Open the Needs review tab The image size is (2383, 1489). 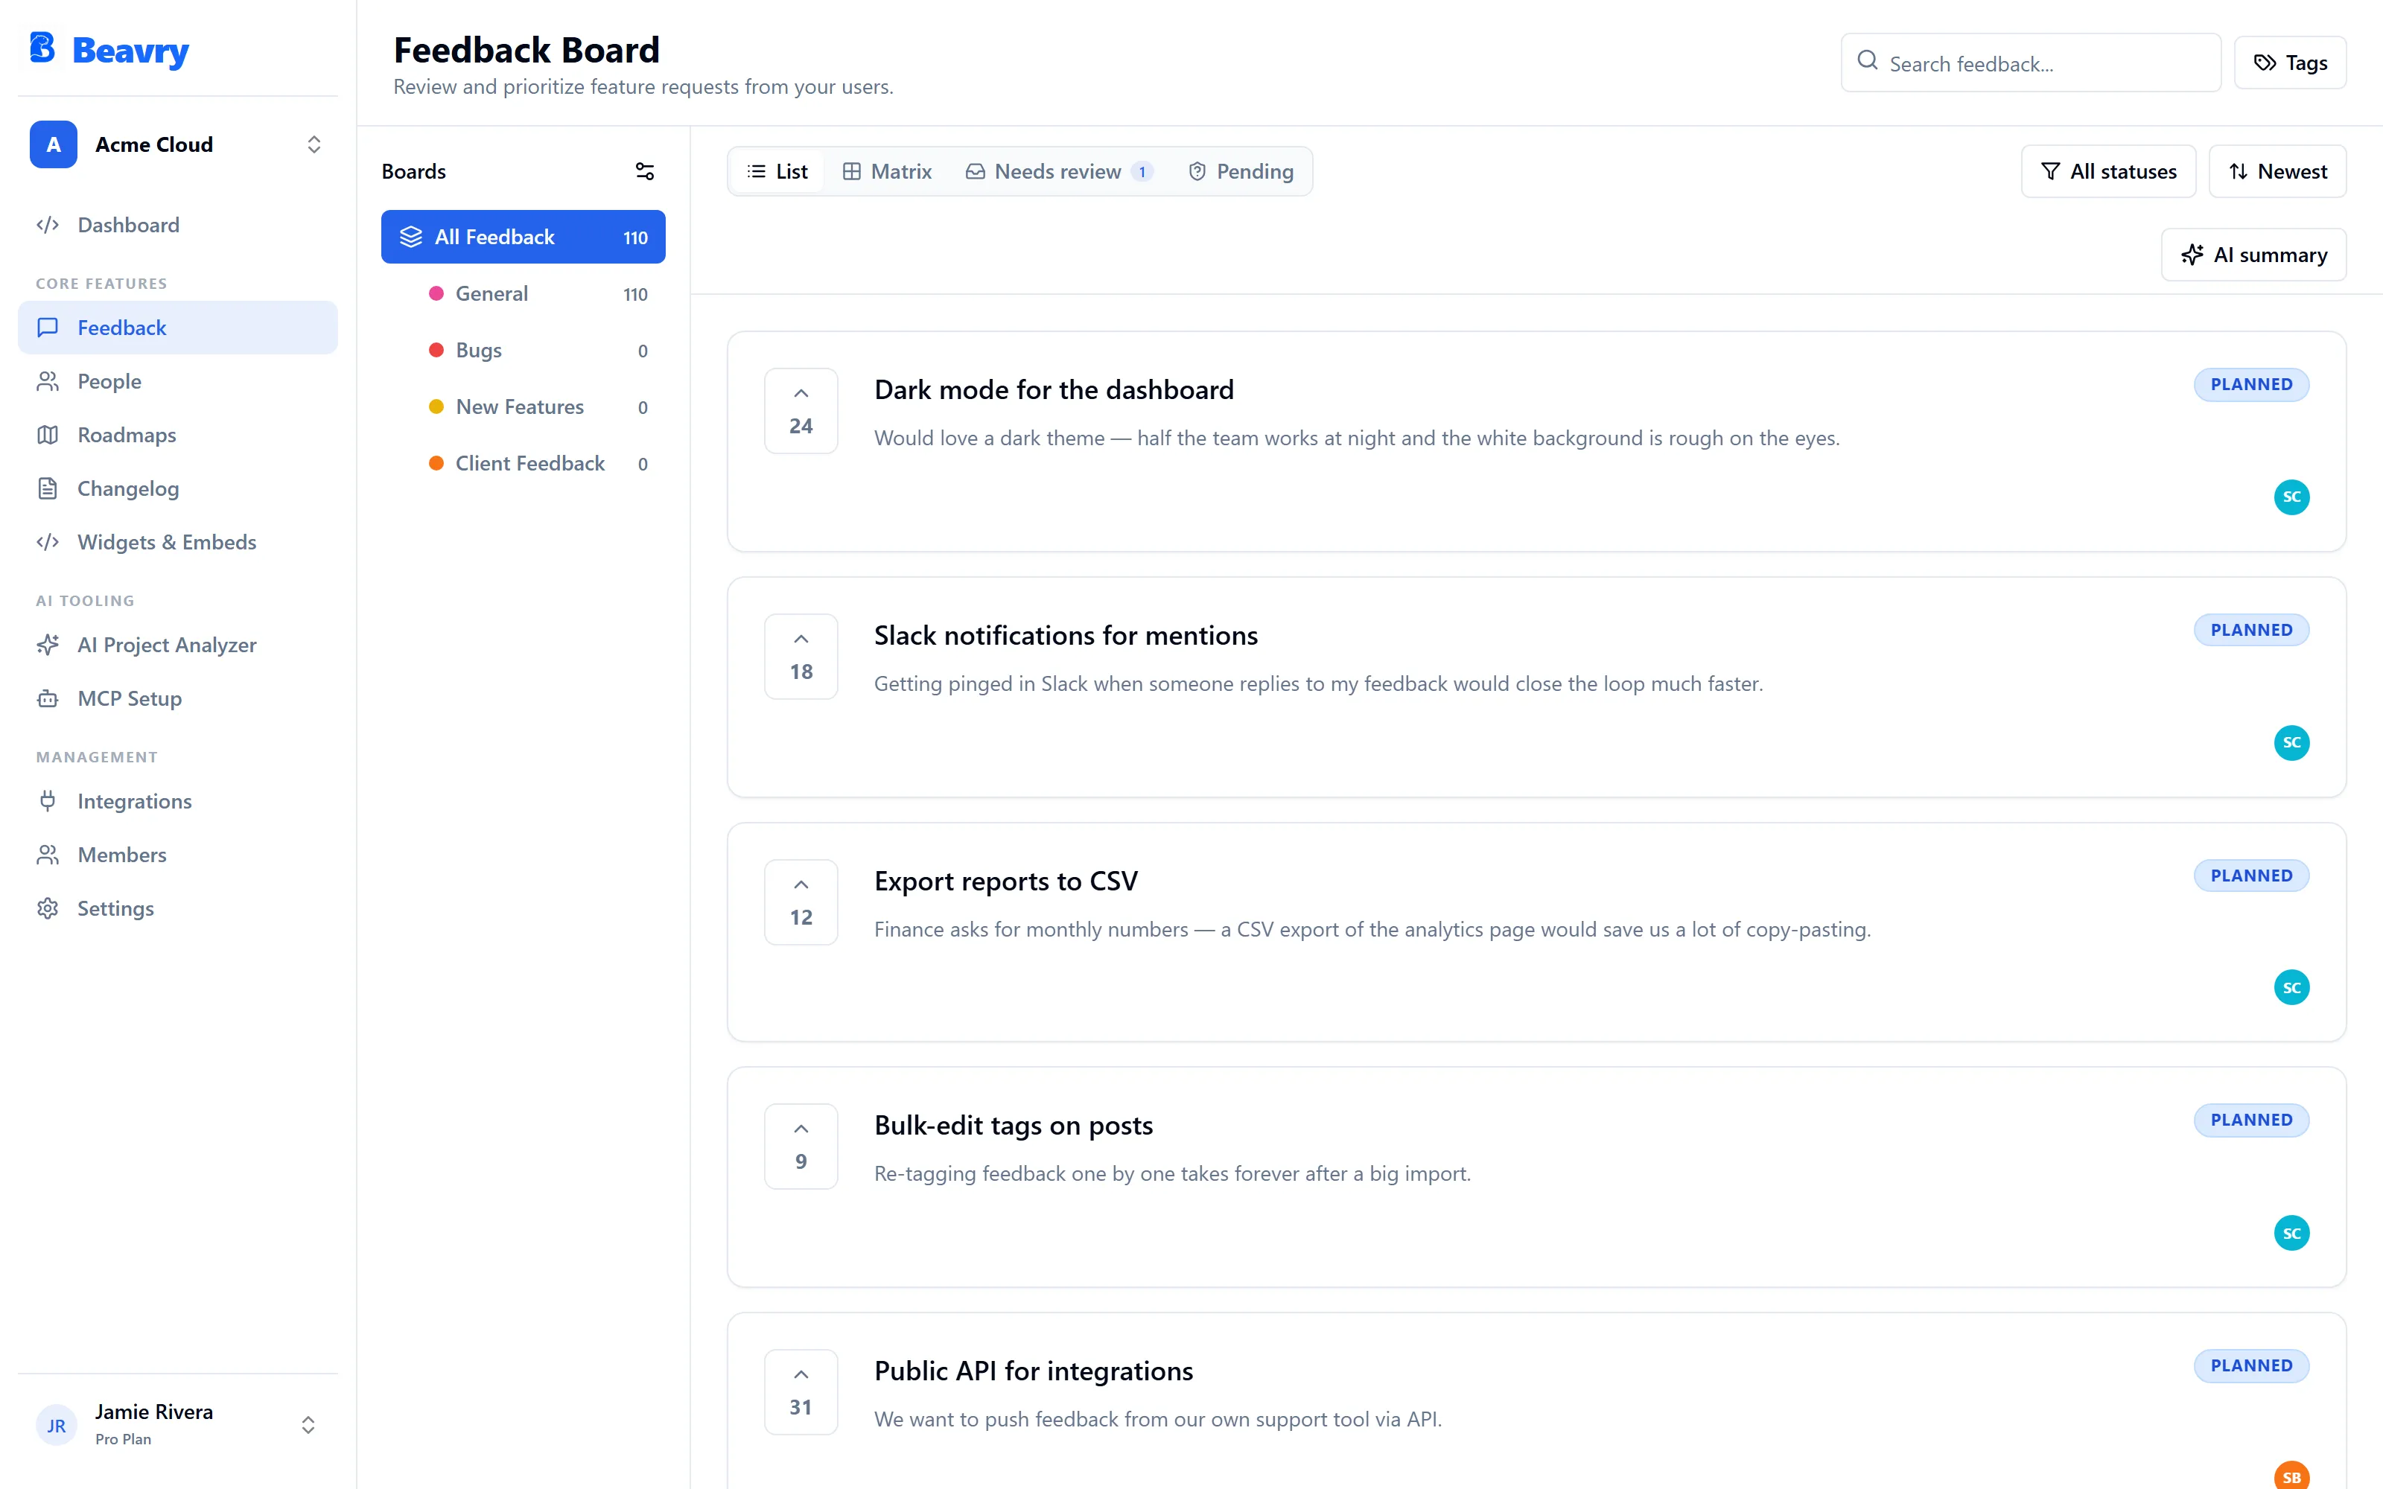click(x=1060, y=171)
